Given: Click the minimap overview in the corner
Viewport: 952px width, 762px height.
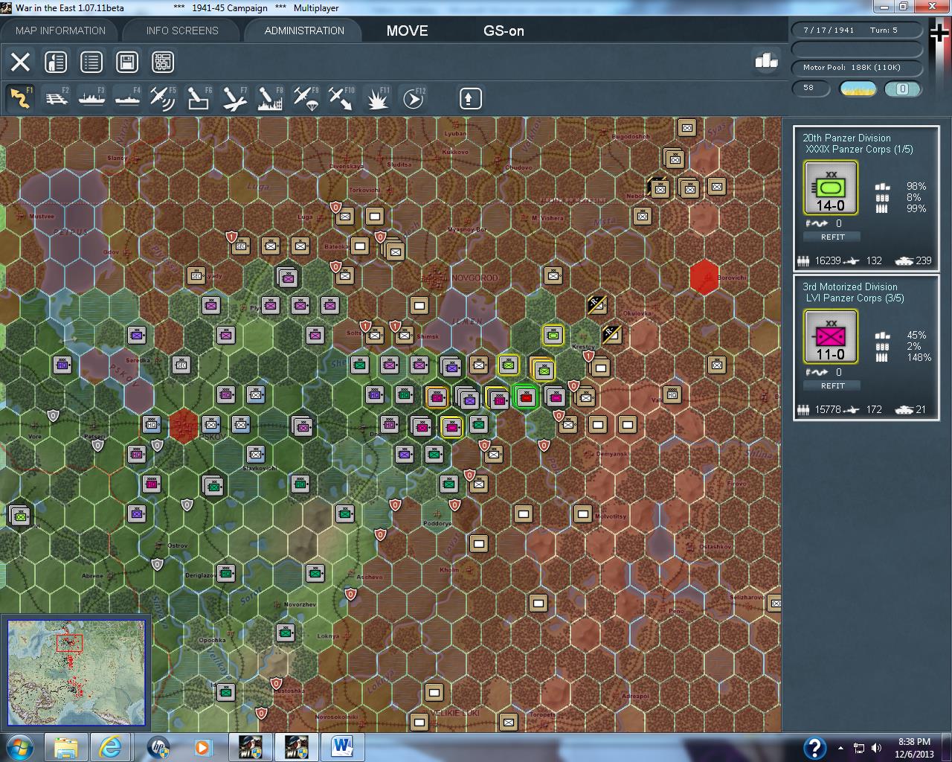Looking at the screenshot, I should [77, 673].
